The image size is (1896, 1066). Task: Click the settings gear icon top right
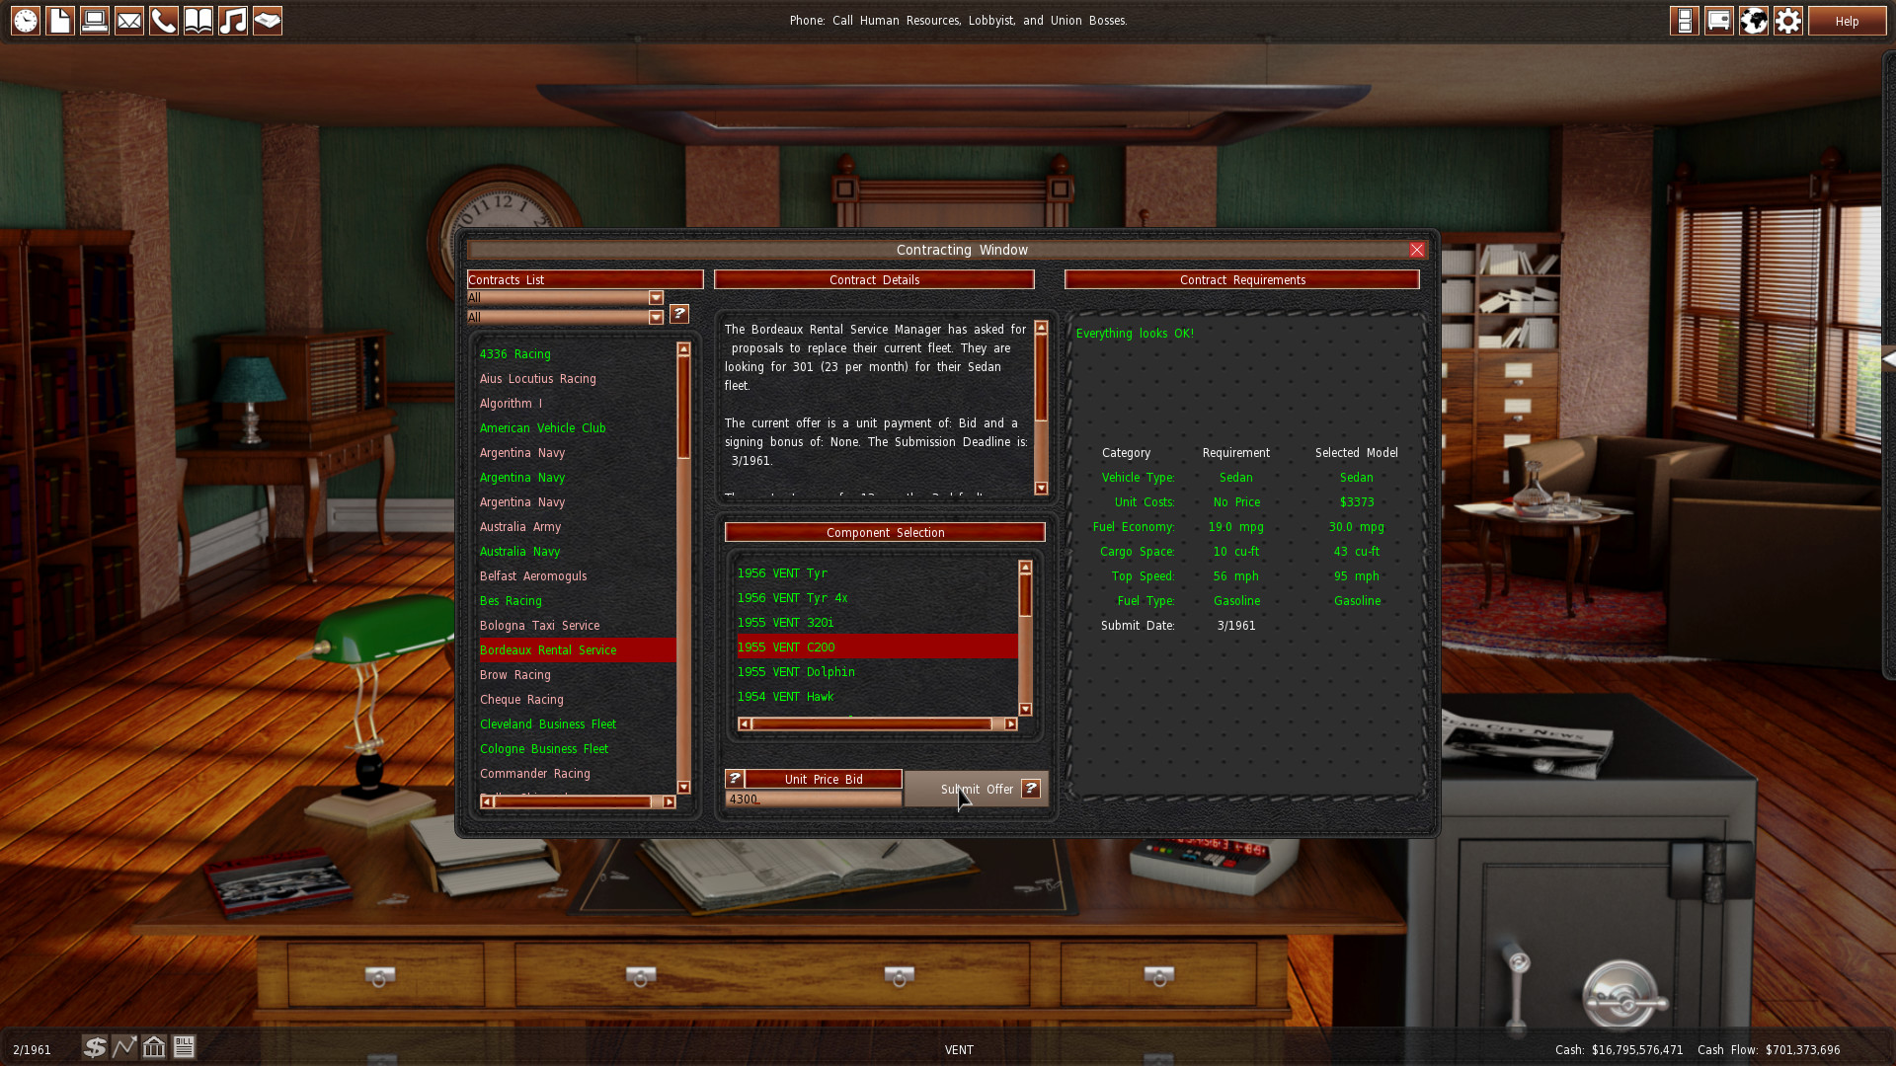coord(1788,20)
